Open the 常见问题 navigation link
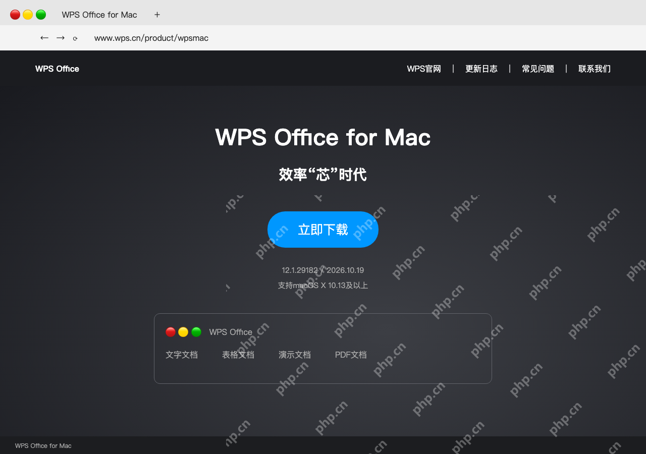Screen dimensions: 646x454 point(538,69)
